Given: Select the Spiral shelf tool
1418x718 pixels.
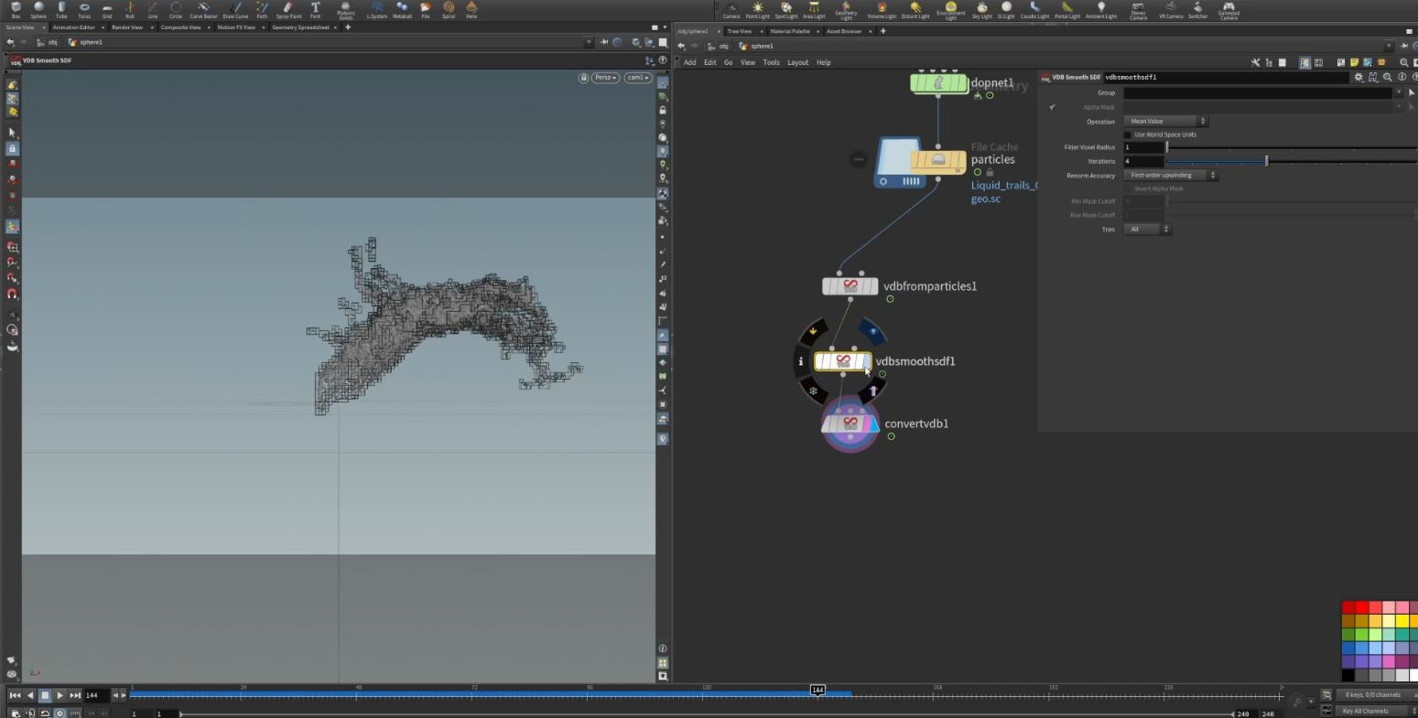Looking at the screenshot, I should tap(449, 8).
